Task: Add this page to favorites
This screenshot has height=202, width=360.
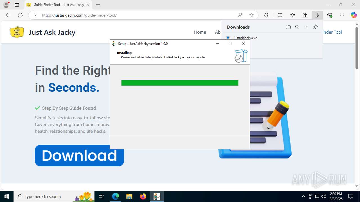Action: pos(251,15)
